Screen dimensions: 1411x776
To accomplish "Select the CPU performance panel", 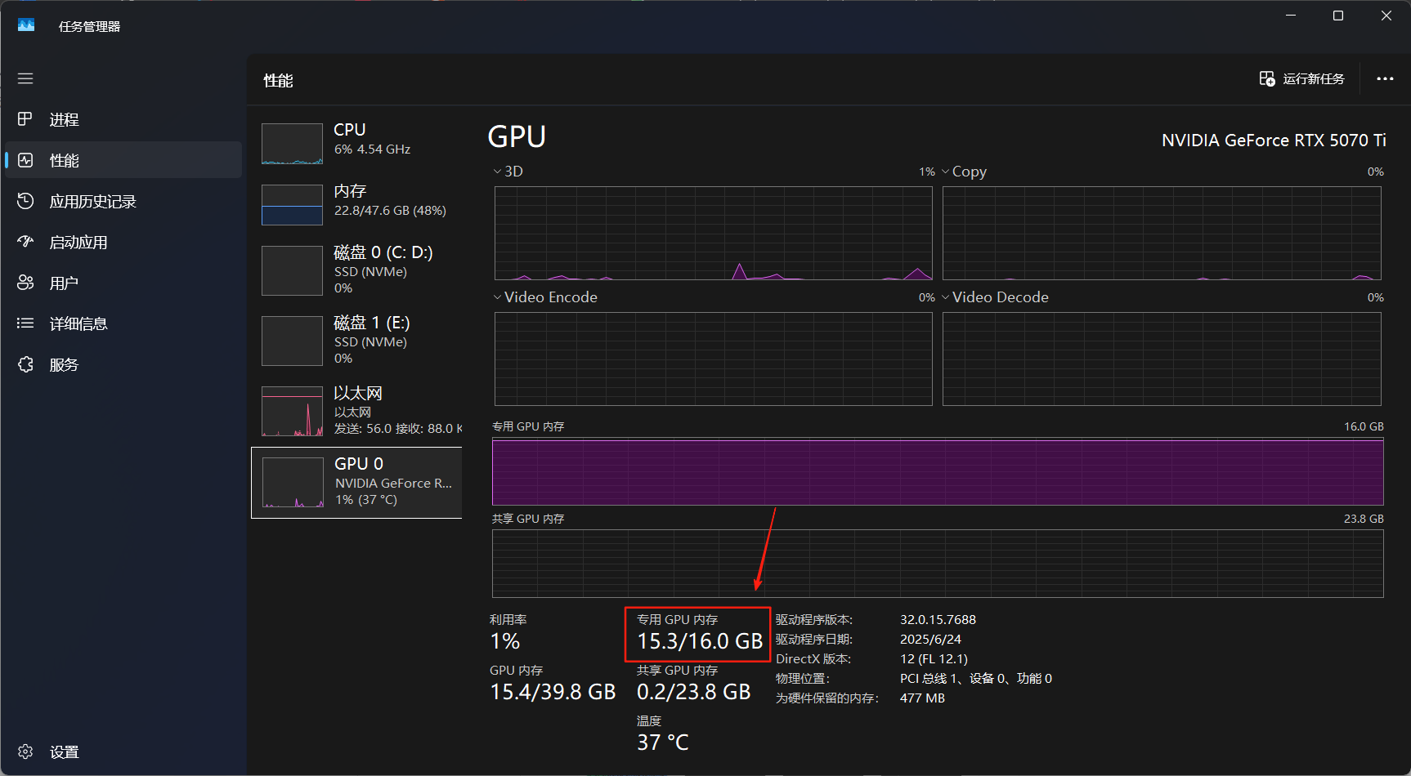I will (357, 143).
